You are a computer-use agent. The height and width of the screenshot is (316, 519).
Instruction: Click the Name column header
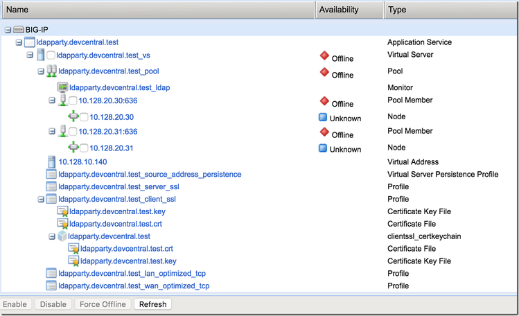[17, 10]
